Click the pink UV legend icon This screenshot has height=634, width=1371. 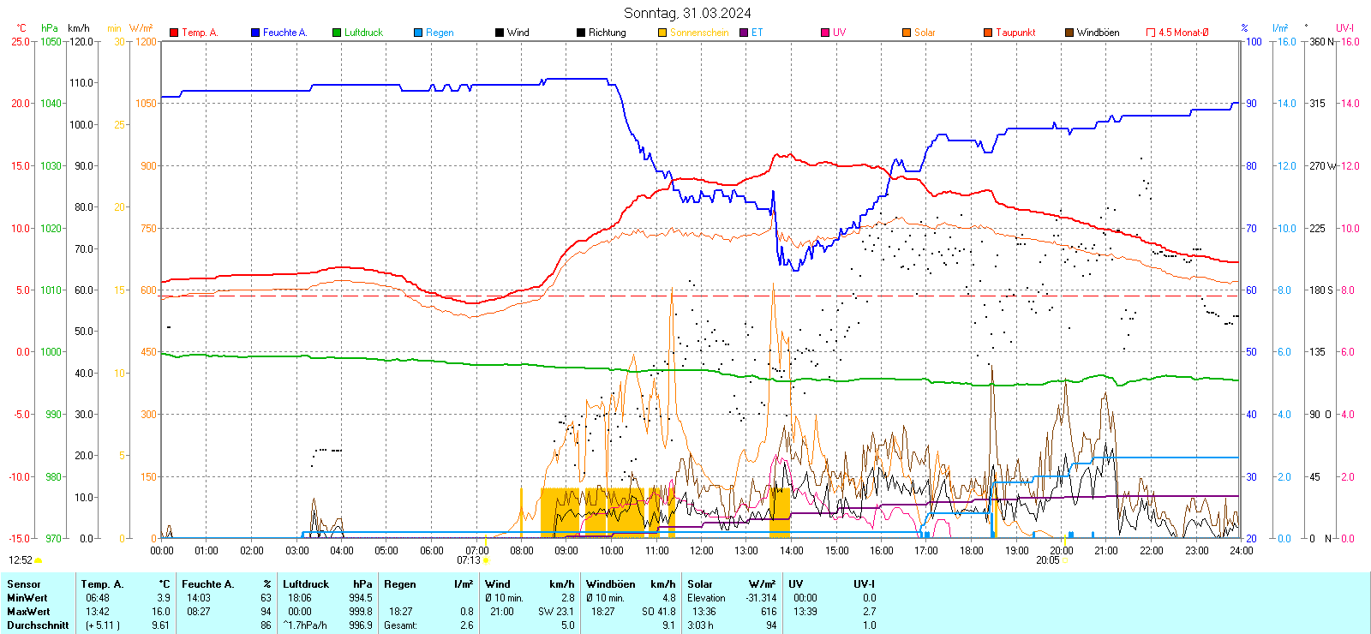point(825,33)
